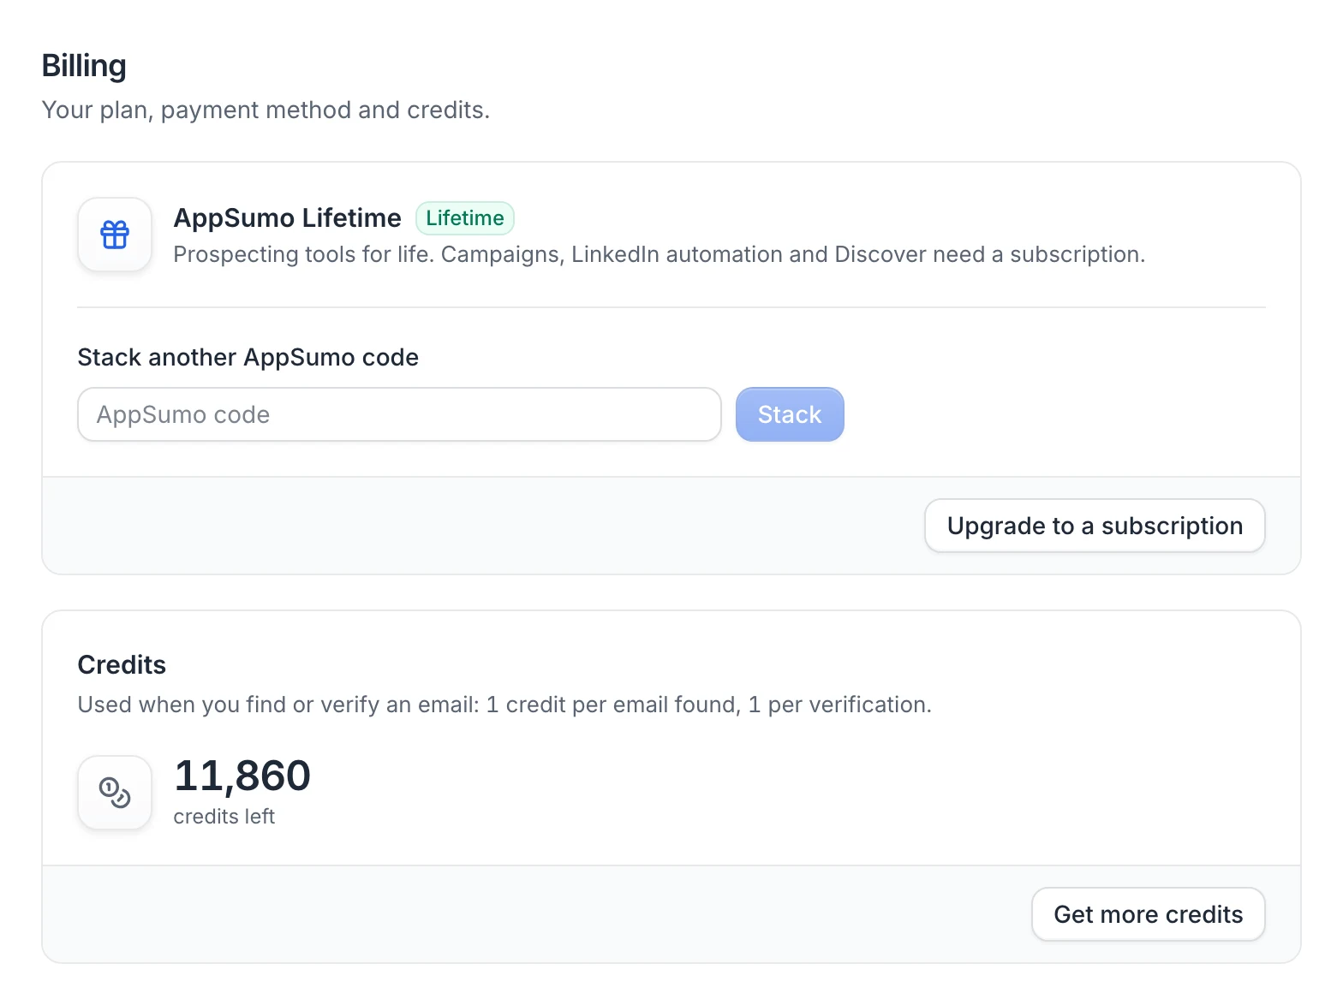This screenshot has height=1005, width=1343.
Task: Click the green Lifetime badge
Action: tap(465, 218)
